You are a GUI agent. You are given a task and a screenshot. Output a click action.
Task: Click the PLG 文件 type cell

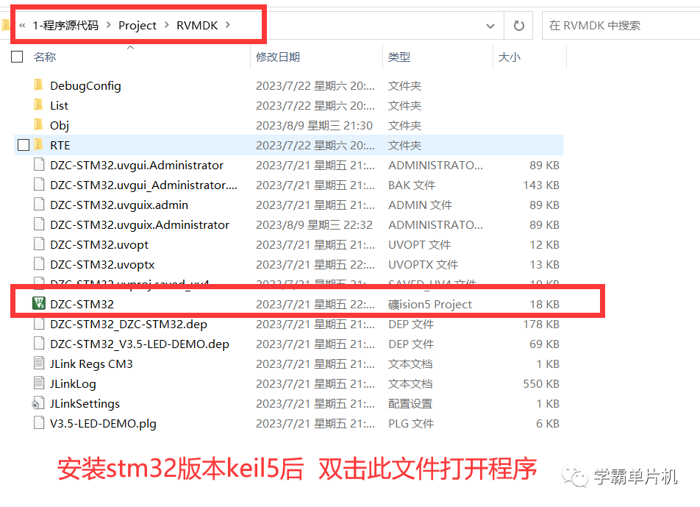[411, 423]
